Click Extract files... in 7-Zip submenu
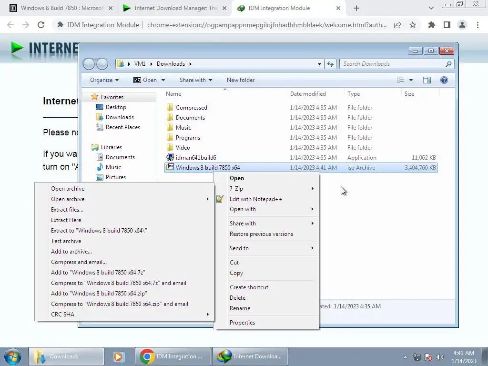Screen dimensions: 488x366 [x=124, y=210]
